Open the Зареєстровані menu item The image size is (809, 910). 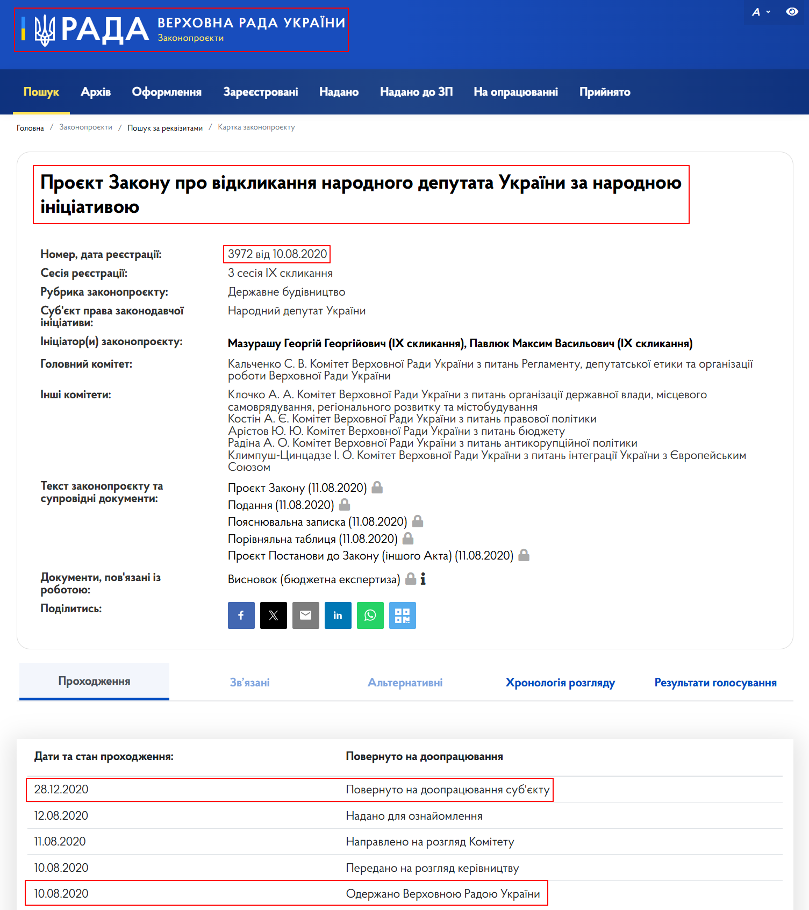click(261, 92)
